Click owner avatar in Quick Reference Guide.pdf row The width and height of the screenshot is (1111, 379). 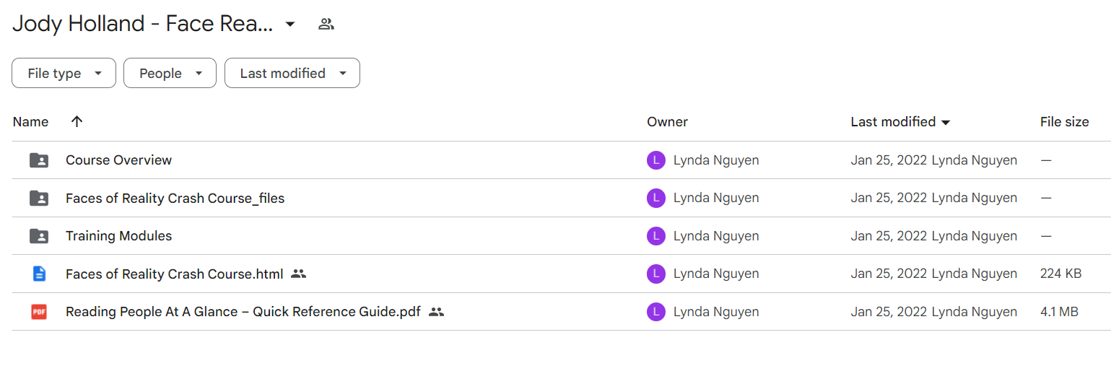pyautogui.click(x=655, y=312)
